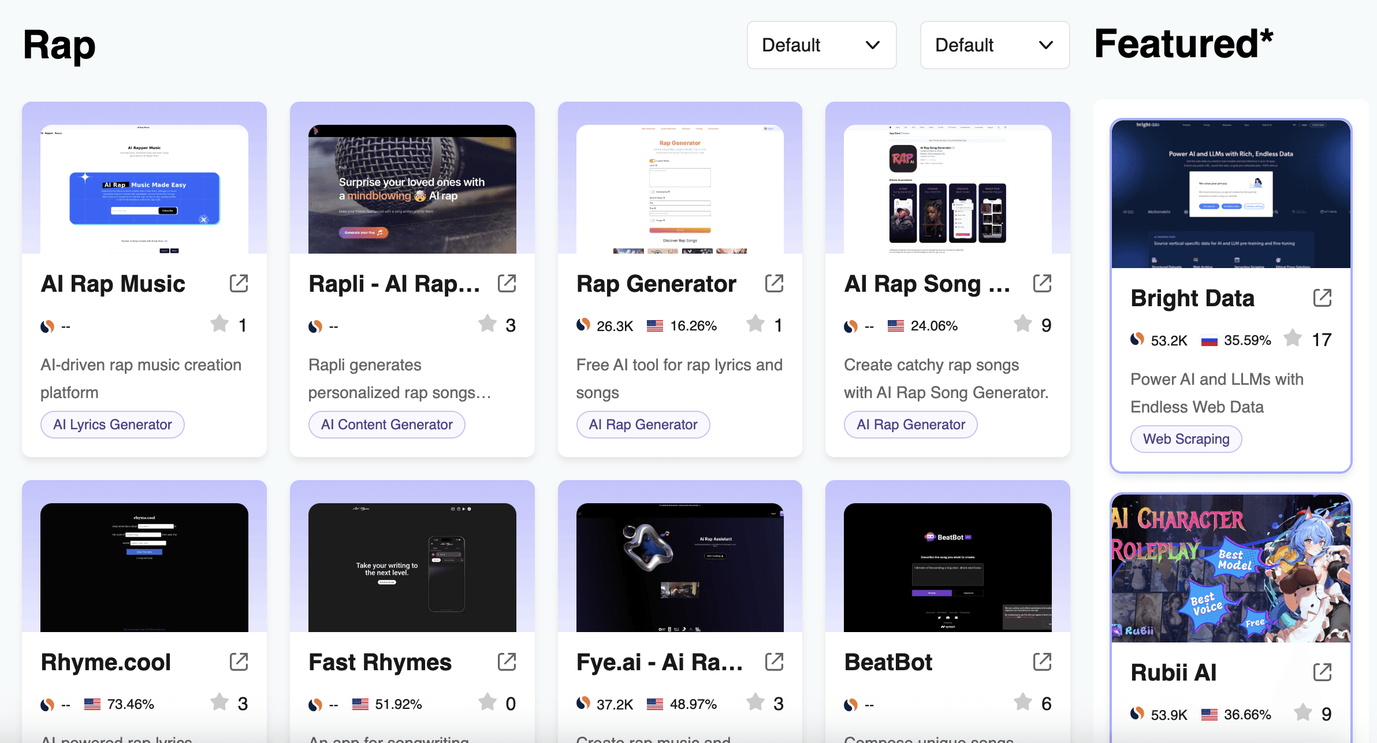1377x743 pixels.
Task: Open Rap Generator external link icon
Action: [x=774, y=284]
